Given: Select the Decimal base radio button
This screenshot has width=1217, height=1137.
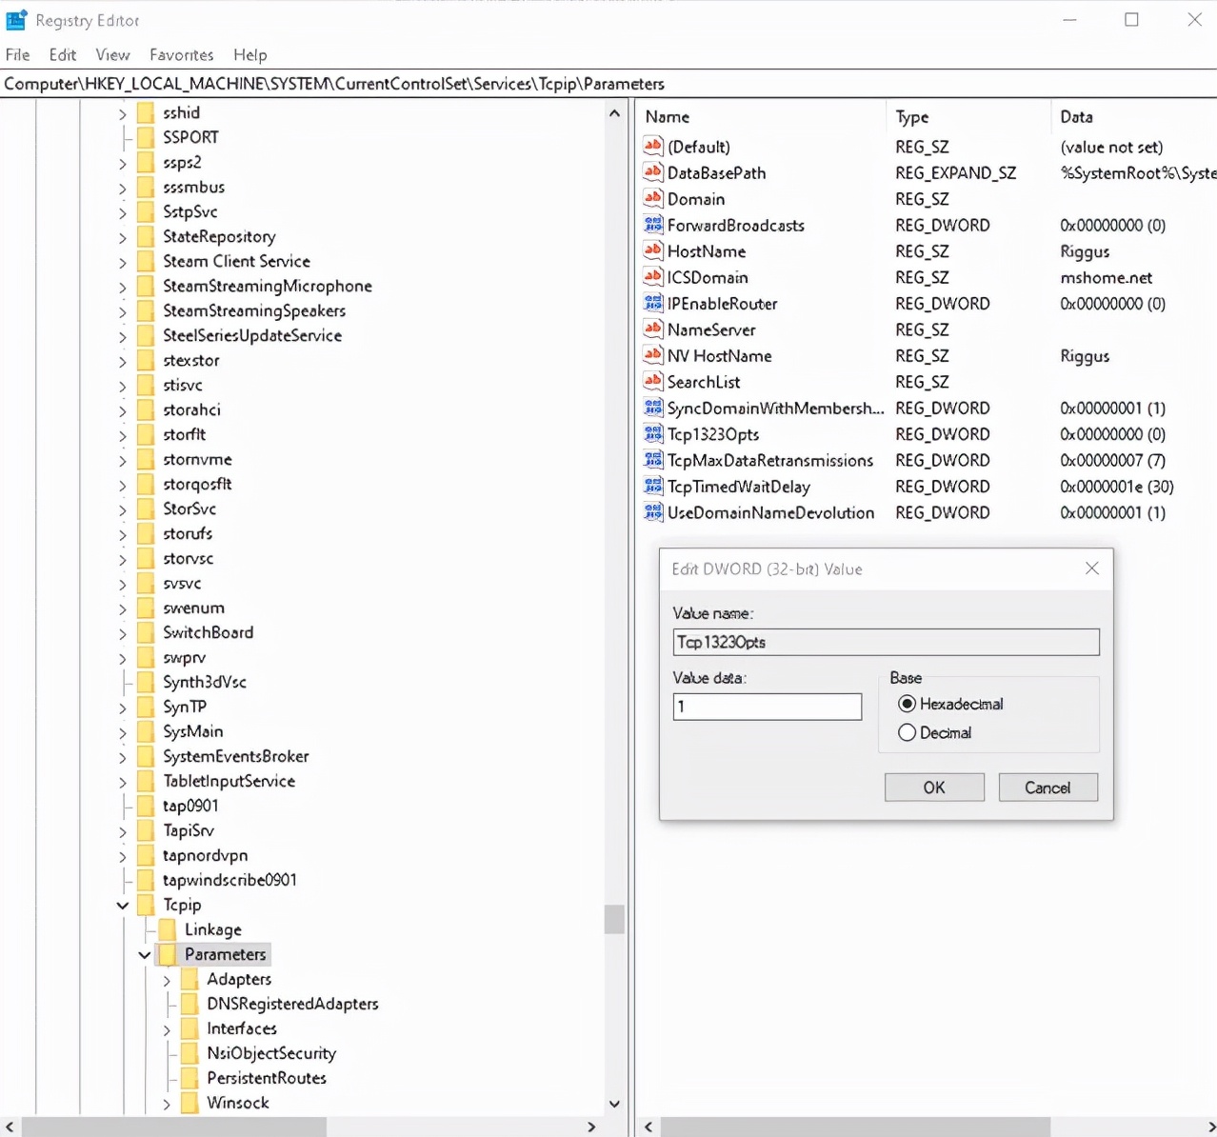Looking at the screenshot, I should point(908,733).
